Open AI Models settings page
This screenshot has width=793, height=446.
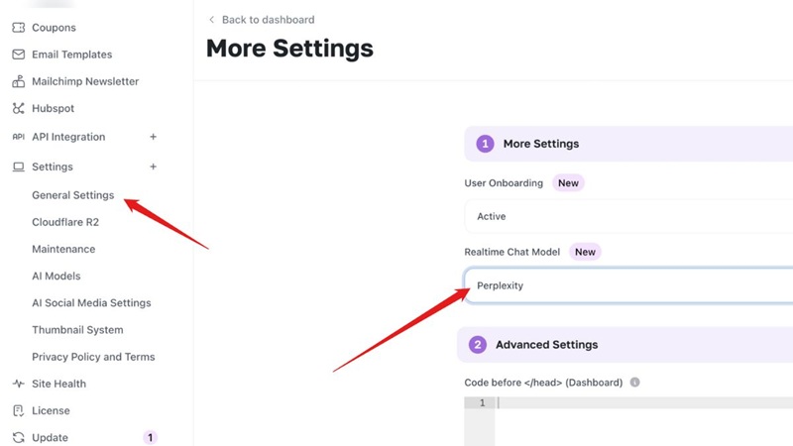point(56,276)
